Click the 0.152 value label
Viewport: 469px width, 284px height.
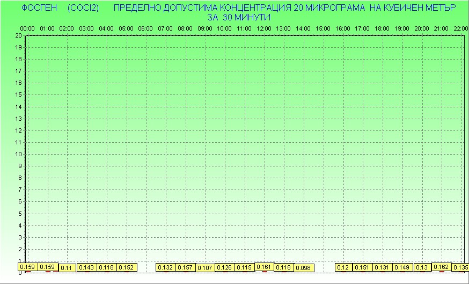pos(126,267)
